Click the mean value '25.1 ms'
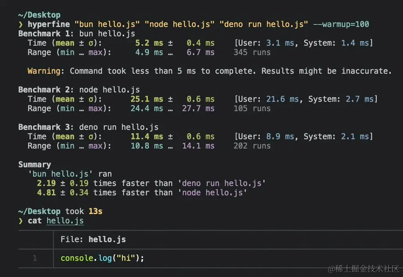This screenshot has width=403, height=277. (147, 99)
